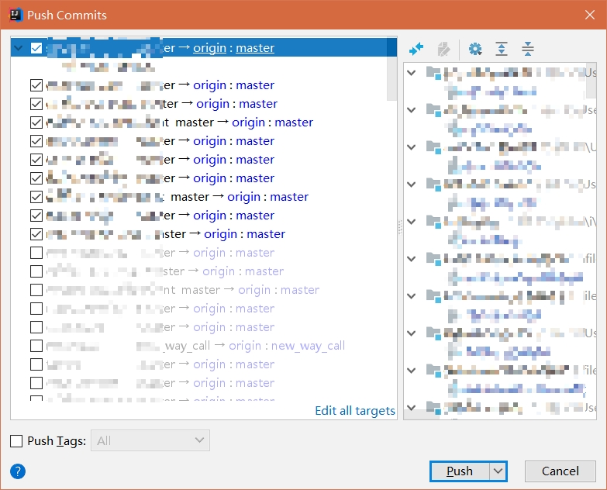Expand all changed files in tree
Screen dimensions: 607x490
tap(502, 49)
